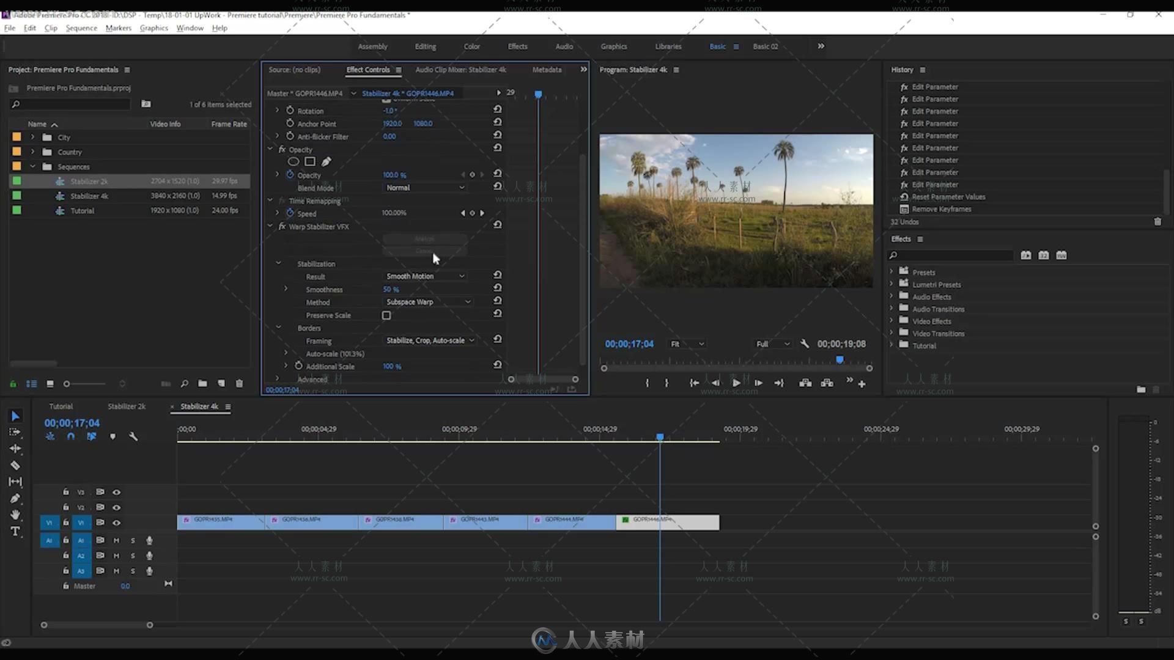This screenshot has height=660, width=1174.
Task: Reset the Rotation parameter
Action: tap(498, 109)
